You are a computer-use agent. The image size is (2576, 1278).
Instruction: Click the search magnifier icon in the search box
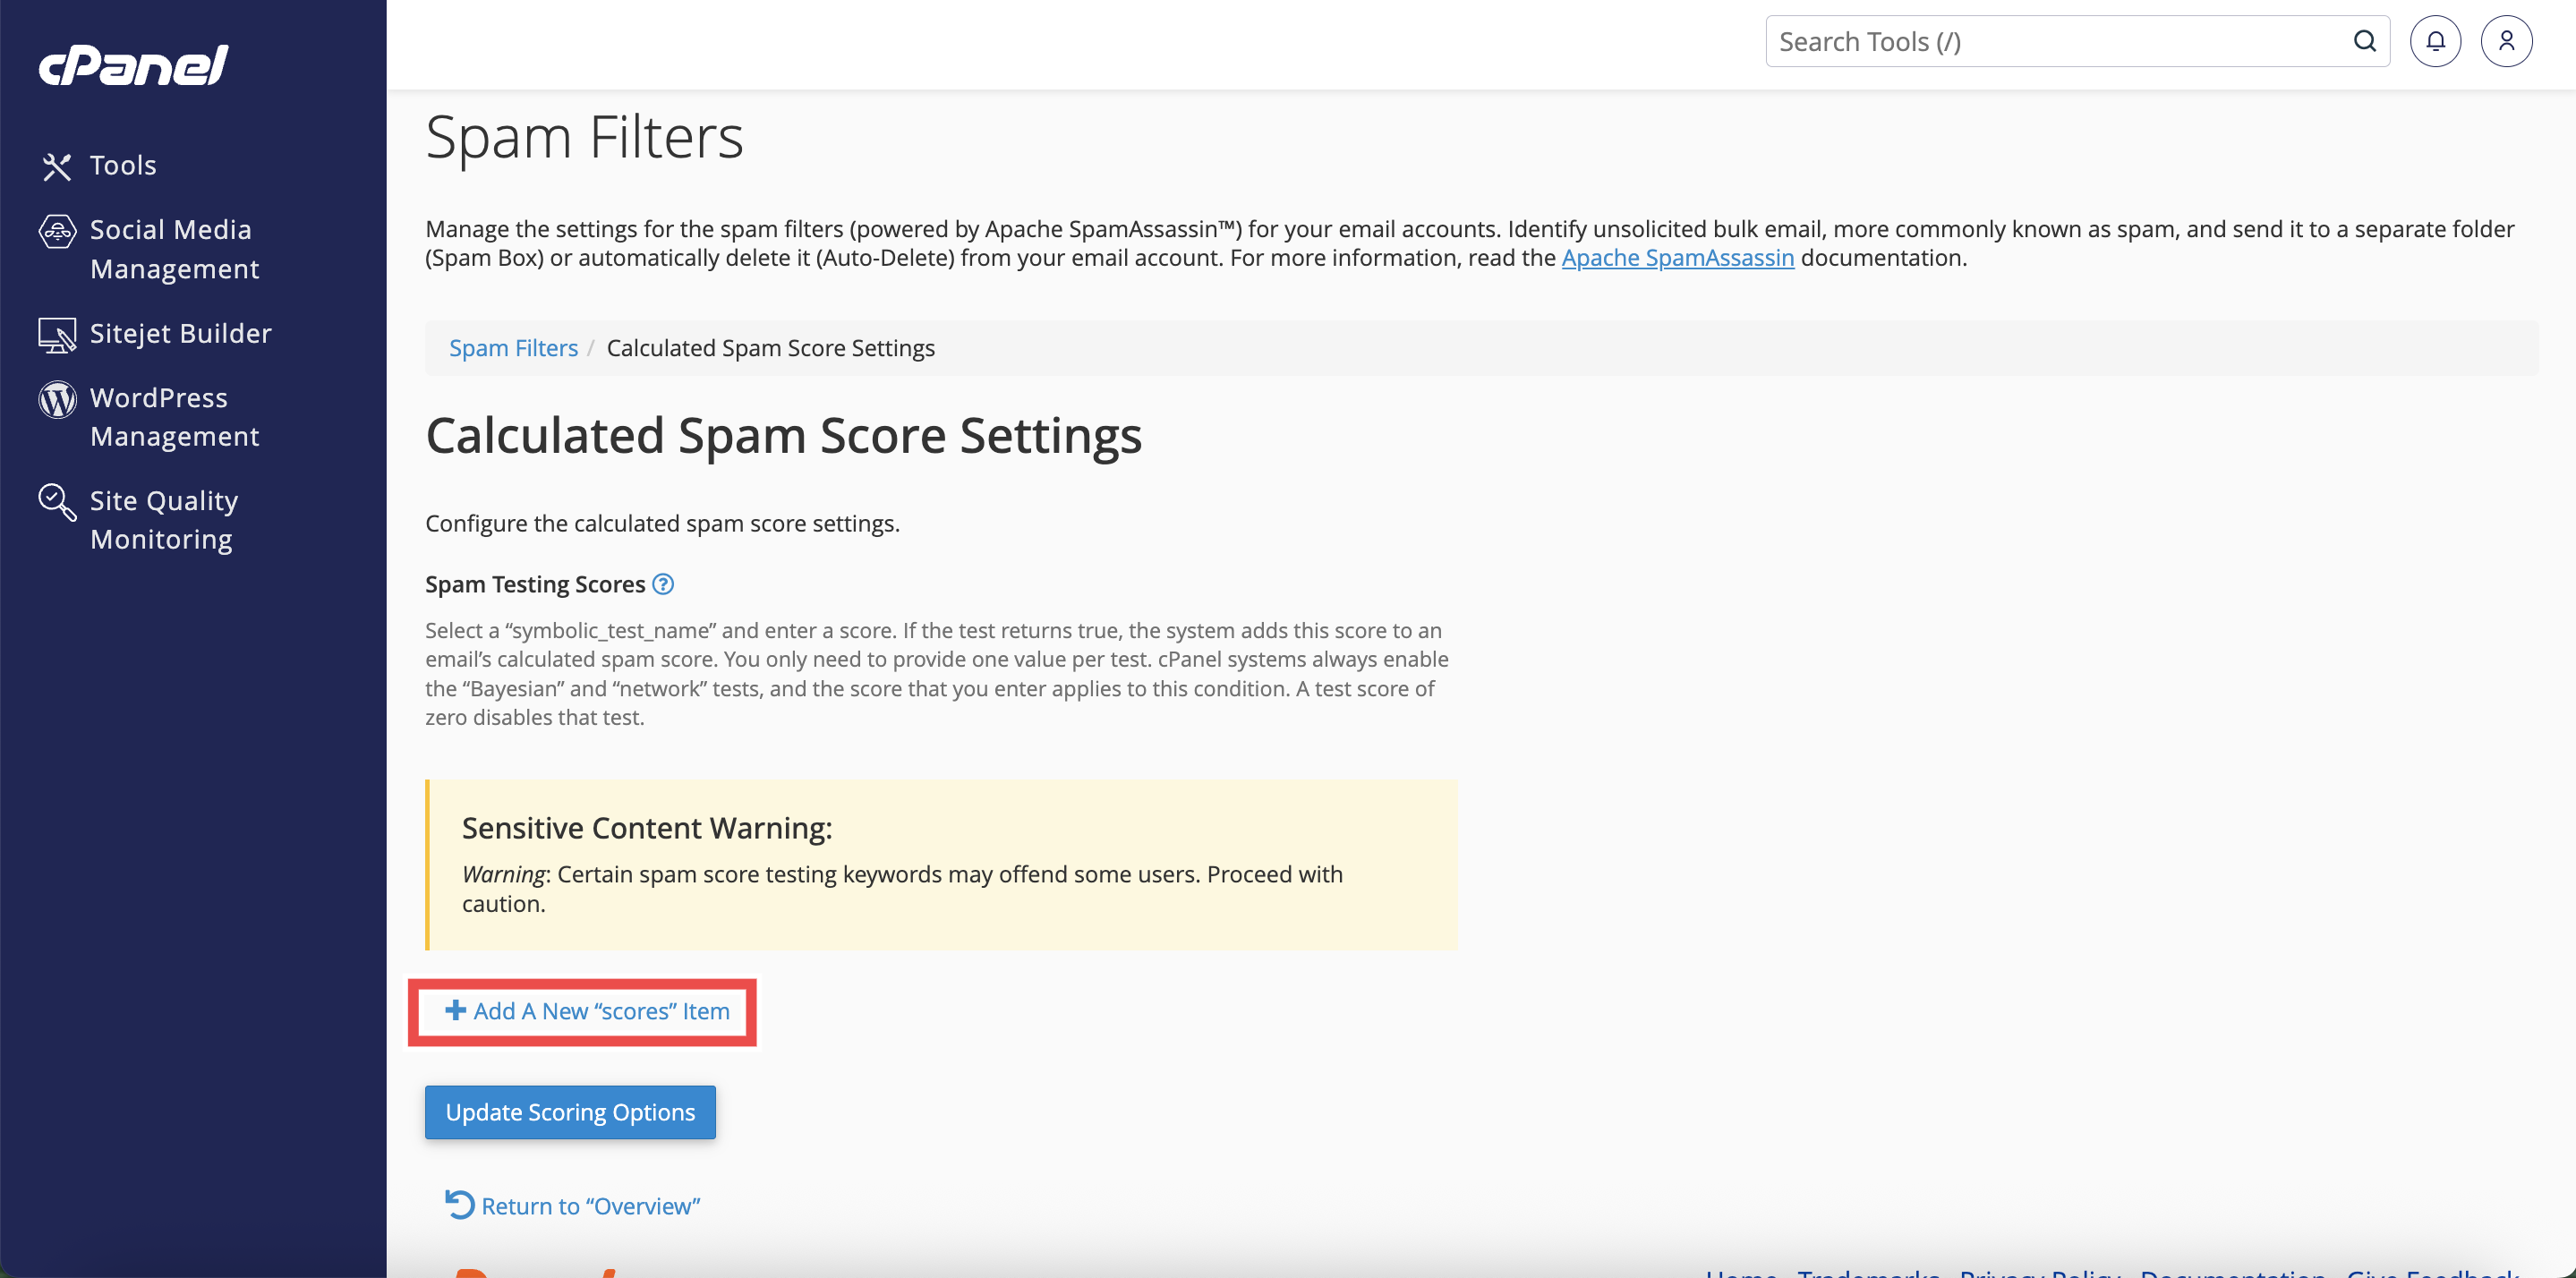coord(2364,41)
